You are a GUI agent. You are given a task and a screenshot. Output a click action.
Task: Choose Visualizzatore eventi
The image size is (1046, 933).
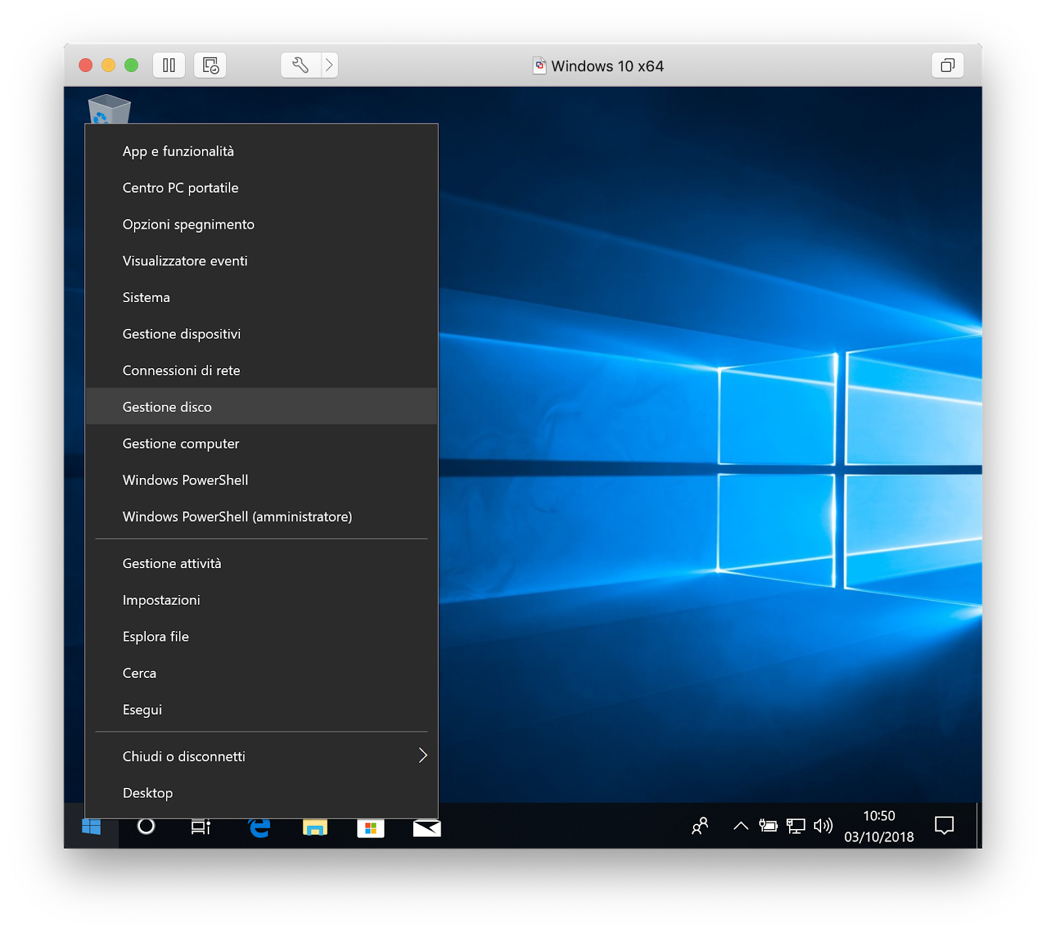(261, 261)
